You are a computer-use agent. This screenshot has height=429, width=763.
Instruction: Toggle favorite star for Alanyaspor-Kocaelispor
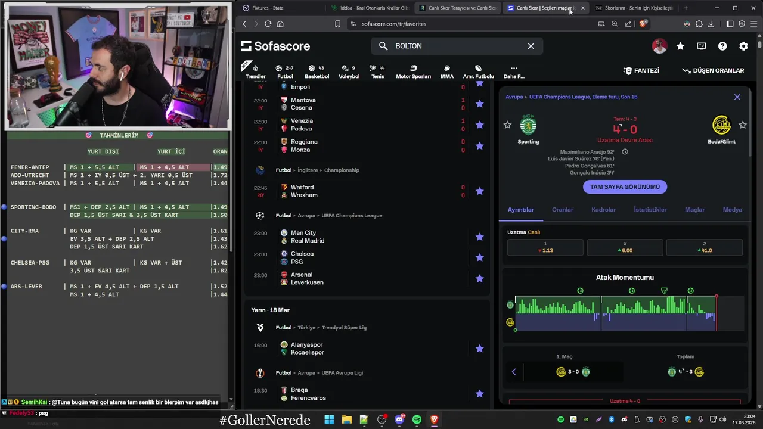(x=479, y=349)
